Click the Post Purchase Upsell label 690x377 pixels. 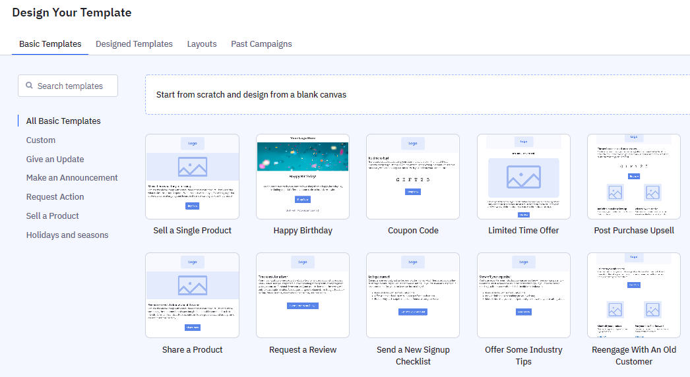[634, 231]
